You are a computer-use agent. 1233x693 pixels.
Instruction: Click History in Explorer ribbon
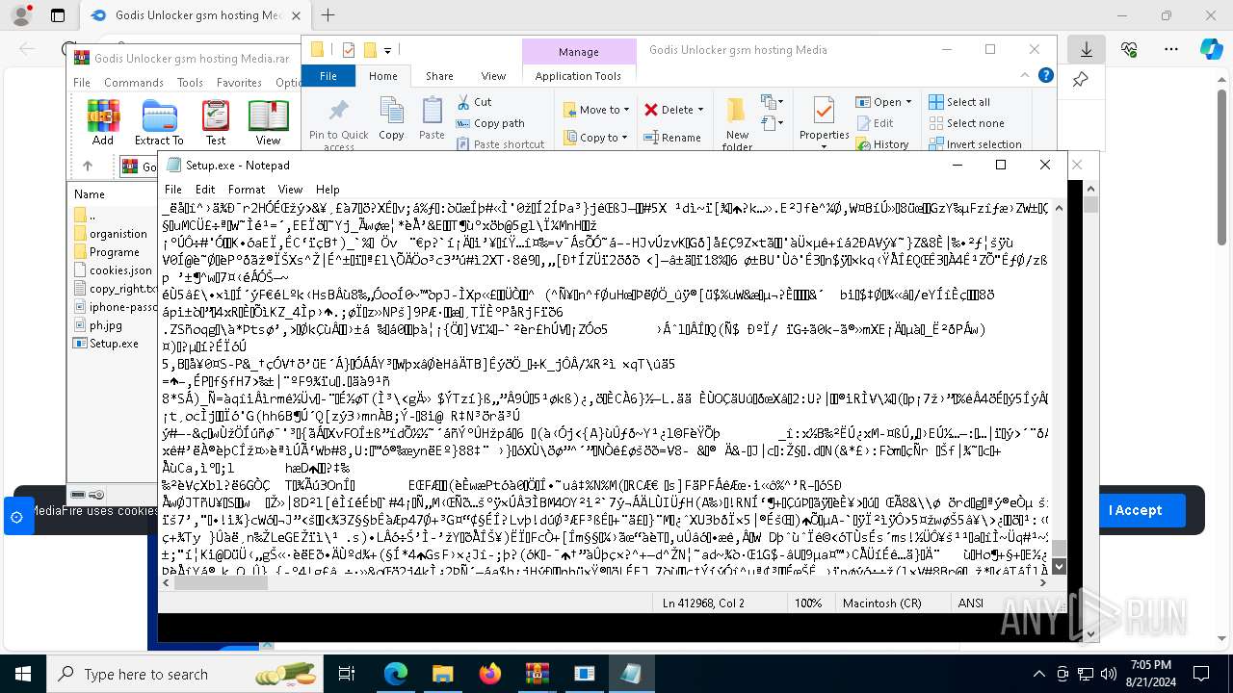click(x=882, y=144)
